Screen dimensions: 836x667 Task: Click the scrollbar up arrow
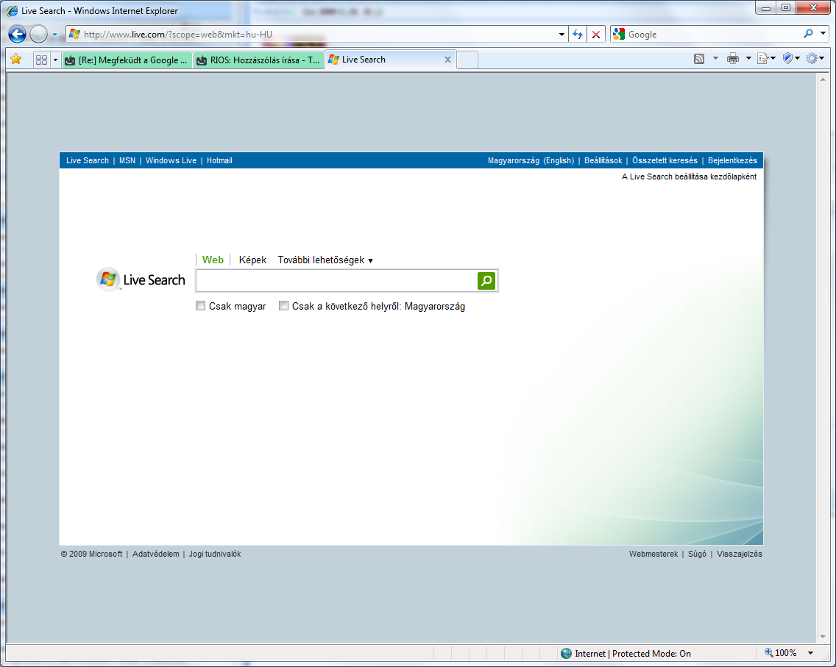click(823, 79)
